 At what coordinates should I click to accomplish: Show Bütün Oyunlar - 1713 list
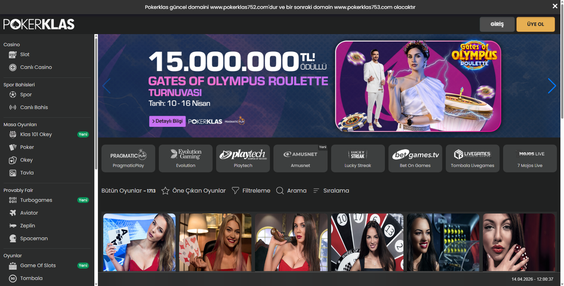click(x=129, y=191)
